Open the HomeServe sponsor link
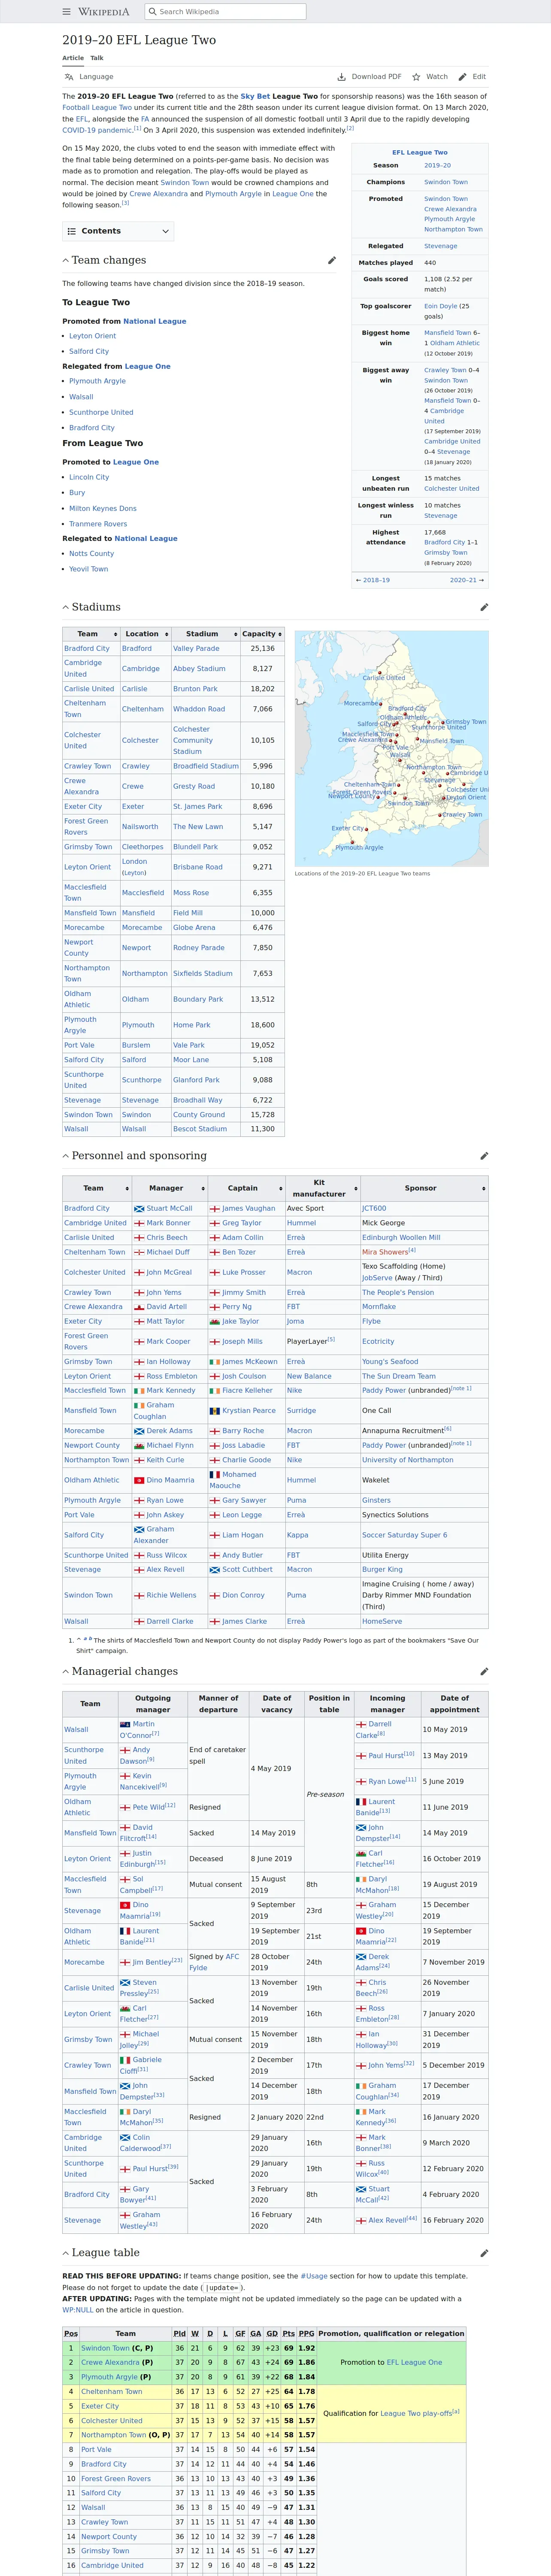 pos(382,1621)
